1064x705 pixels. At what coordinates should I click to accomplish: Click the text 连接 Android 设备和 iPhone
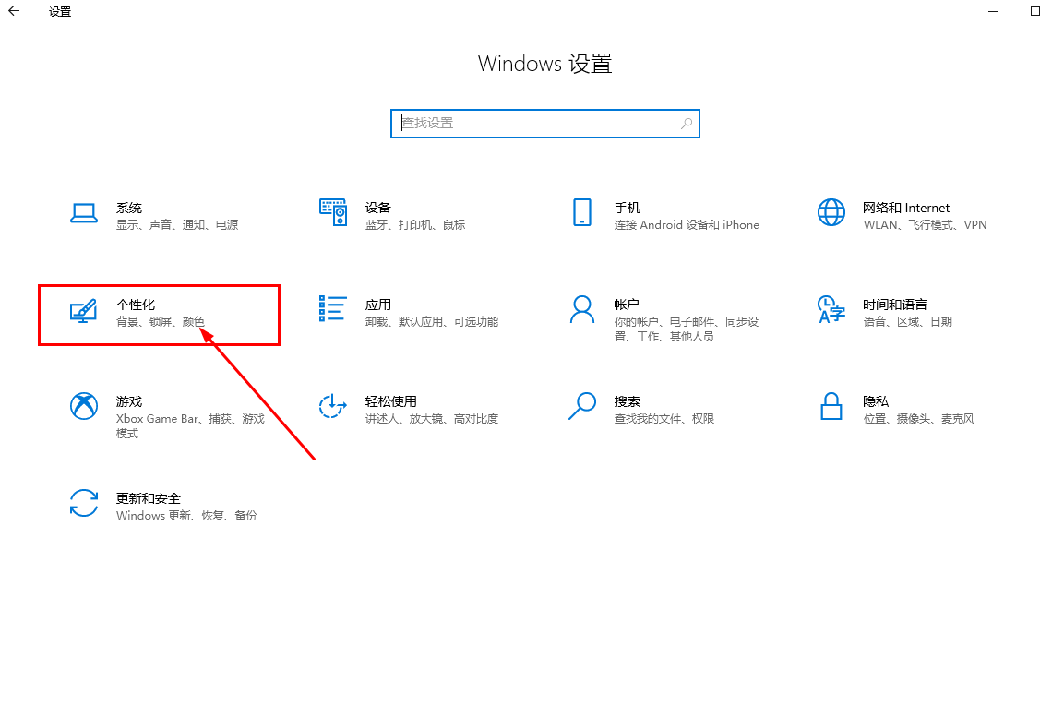pyautogui.click(x=687, y=224)
